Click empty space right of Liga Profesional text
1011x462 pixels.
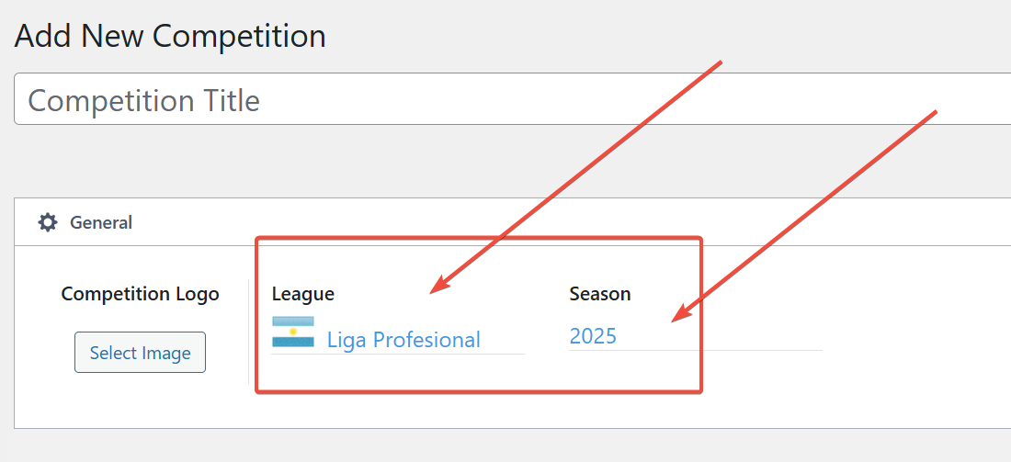pos(502,338)
